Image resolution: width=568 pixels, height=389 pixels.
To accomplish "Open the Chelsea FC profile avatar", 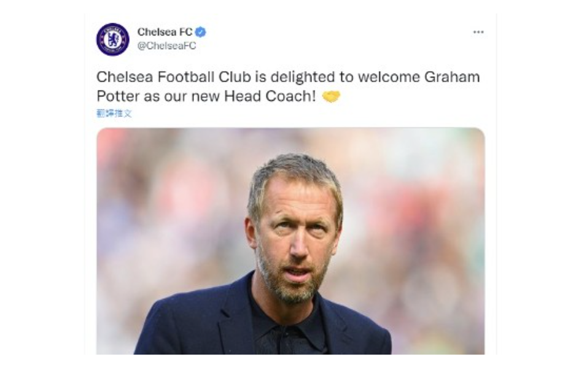I will coord(112,39).
